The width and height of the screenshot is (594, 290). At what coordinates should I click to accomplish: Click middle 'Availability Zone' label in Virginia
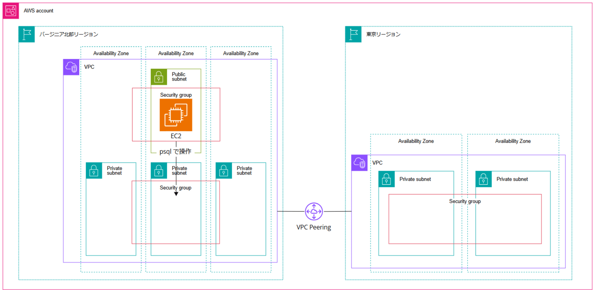[x=176, y=53]
